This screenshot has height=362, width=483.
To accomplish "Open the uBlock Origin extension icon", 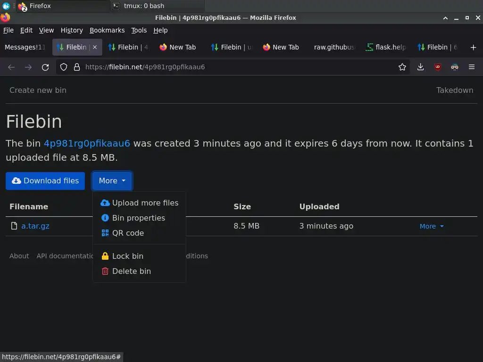I will point(437,67).
